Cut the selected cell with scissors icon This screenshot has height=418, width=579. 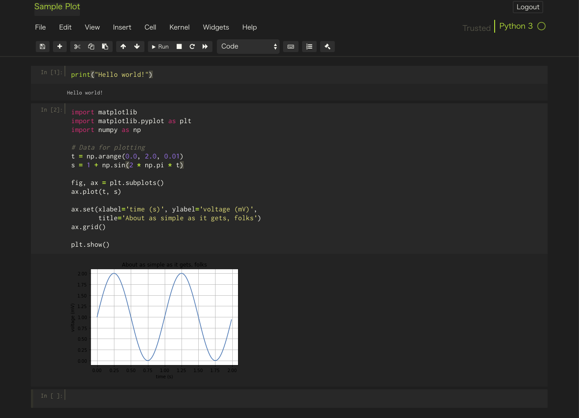coord(77,46)
